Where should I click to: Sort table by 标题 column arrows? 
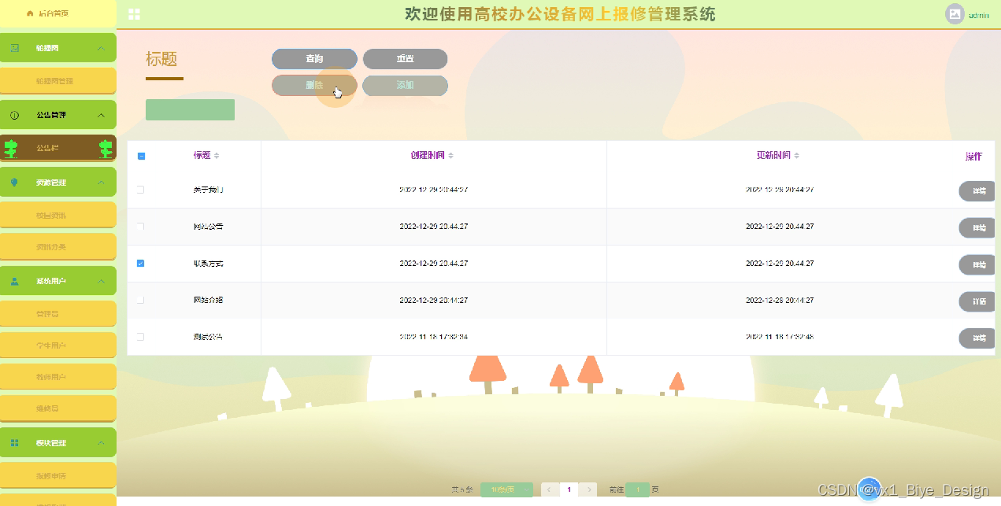217,156
